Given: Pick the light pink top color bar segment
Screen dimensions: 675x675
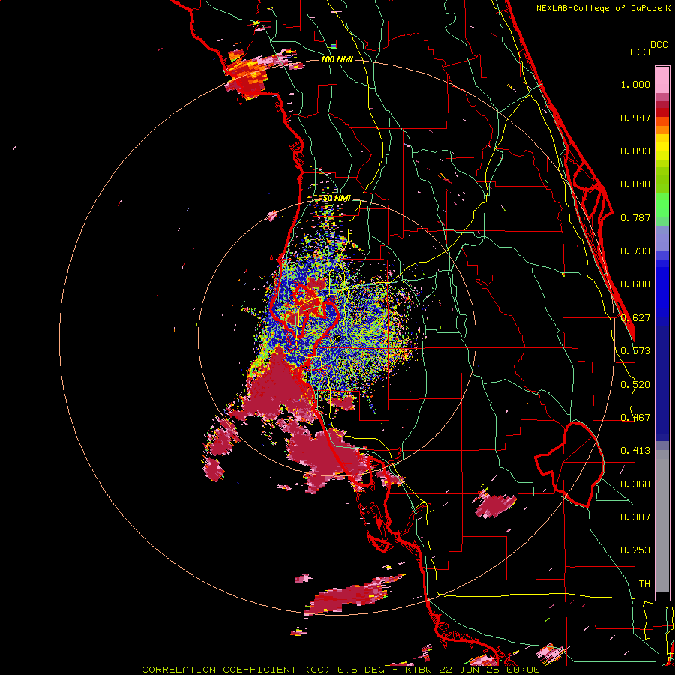Looking at the screenshot, I should pyautogui.click(x=662, y=79).
